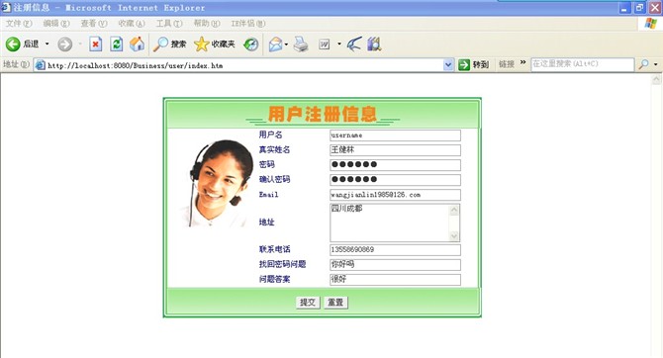Click the Research books icon
This screenshot has width=663, height=358.
[375, 44]
